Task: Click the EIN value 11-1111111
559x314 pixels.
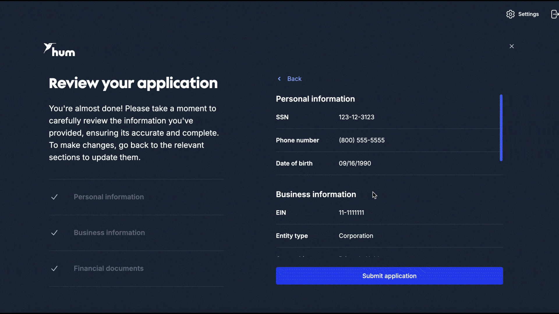Action: tap(351, 213)
